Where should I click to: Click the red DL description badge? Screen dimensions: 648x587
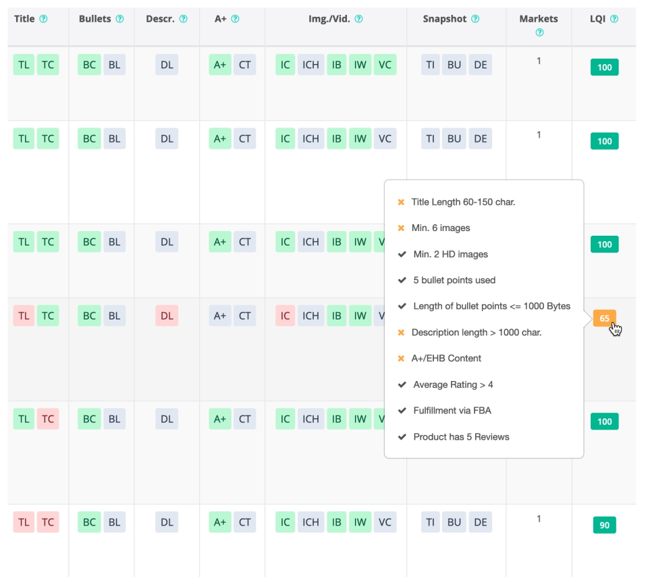tap(167, 315)
